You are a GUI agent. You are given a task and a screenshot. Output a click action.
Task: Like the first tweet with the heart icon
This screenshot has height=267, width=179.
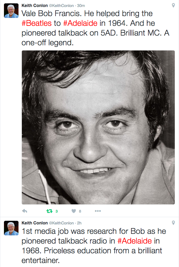point(74,211)
